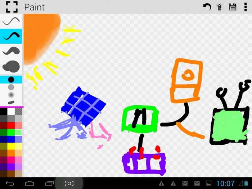Screen dimensions: 252x189
Task: Pick the dark gray color swatch
Action: [x=4, y=118]
